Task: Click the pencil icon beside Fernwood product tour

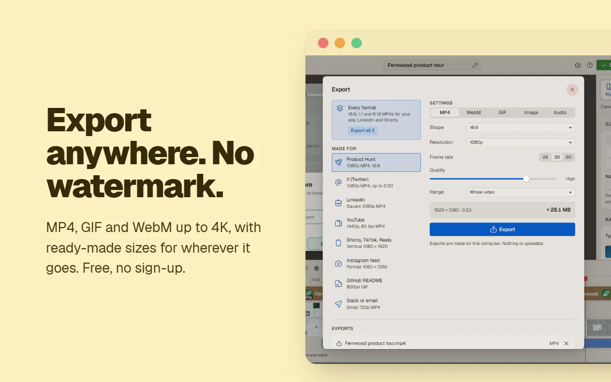Action: click(475, 65)
